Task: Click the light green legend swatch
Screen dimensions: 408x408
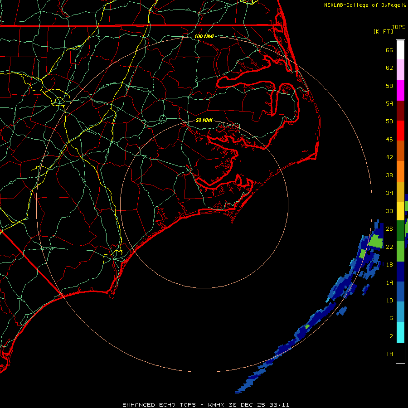Action: tap(400, 251)
